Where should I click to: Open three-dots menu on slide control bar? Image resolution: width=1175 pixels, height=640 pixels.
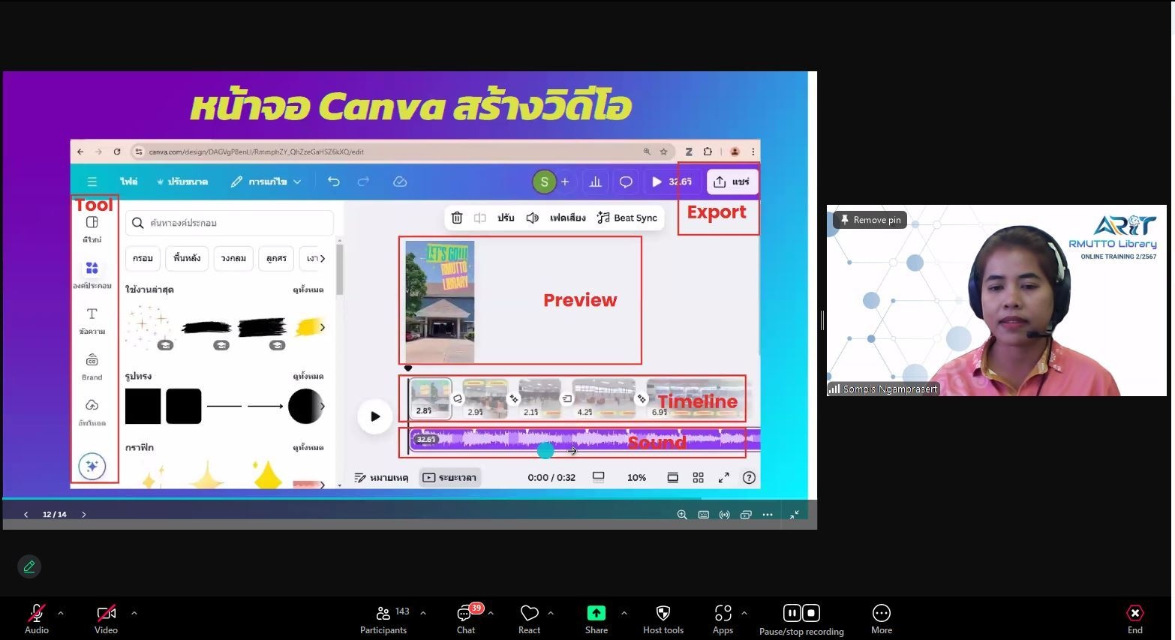point(767,515)
